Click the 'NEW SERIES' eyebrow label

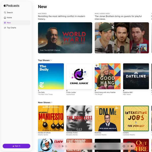pos(42,14)
